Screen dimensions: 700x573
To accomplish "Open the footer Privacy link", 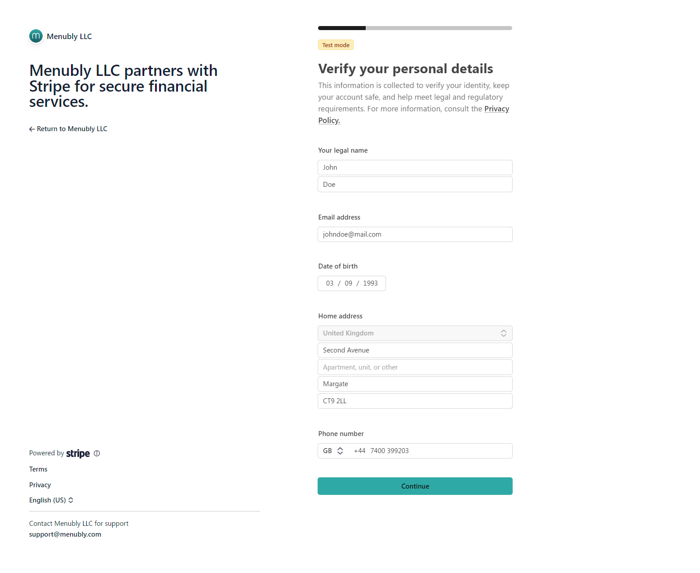I will coord(40,485).
